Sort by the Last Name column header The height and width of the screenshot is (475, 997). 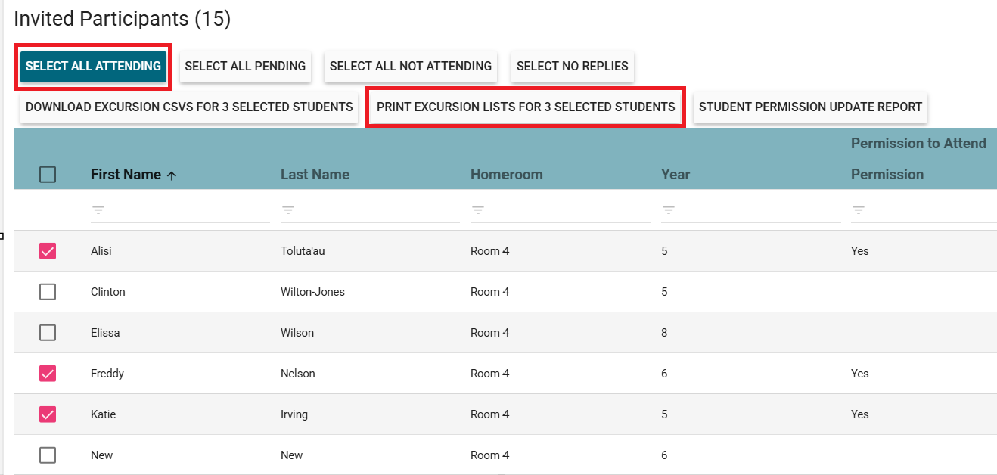[315, 175]
